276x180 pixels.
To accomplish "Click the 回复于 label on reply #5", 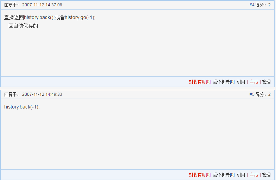I will tap(12, 94).
